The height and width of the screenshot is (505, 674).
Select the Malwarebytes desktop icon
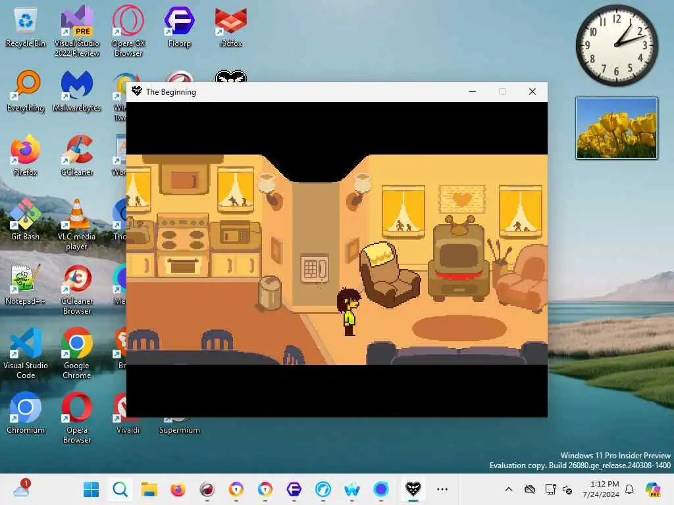pos(76,92)
